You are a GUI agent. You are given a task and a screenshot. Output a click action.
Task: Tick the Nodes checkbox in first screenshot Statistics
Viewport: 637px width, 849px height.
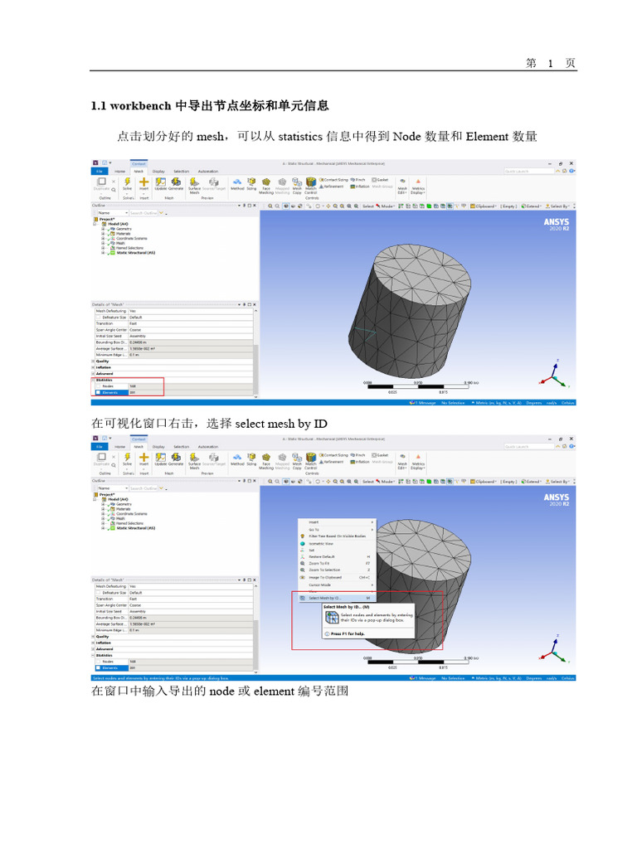99,386
